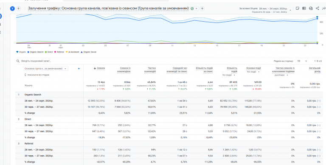Toggle the Organic Social legend series
Viewport: 326px width, 165px height.
pyautogui.click(x=89, y=52)
